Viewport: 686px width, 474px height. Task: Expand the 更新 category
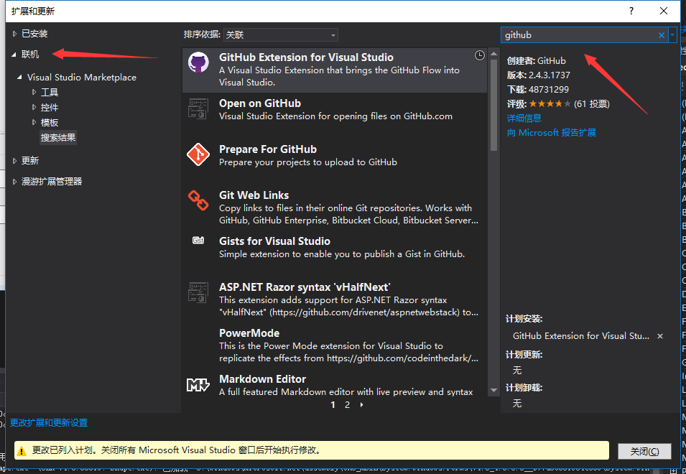(x=14, y=160)
